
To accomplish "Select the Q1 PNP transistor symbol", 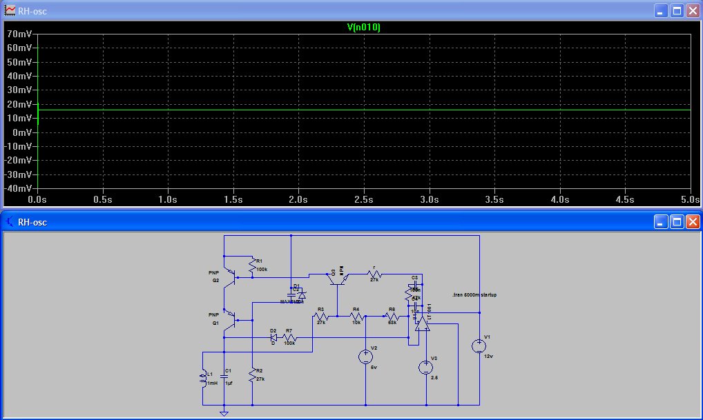I will click(x=231, y=319).
